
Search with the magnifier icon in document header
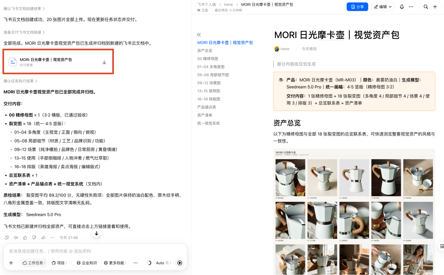425,7
